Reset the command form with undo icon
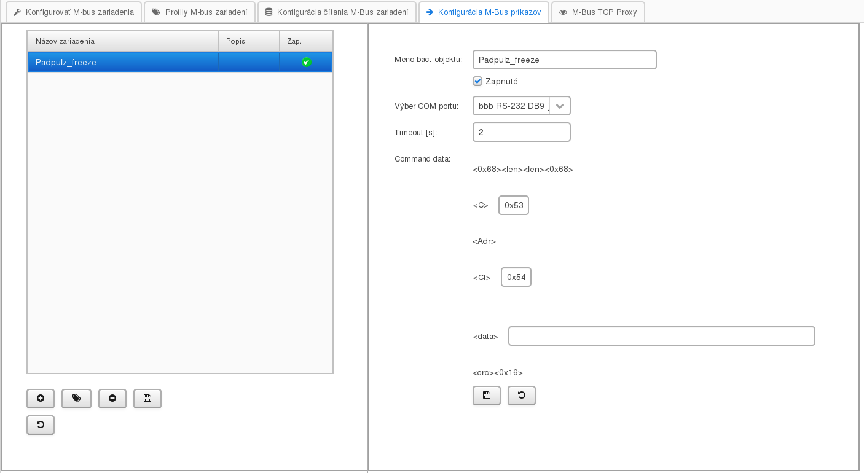 [522, 396]
